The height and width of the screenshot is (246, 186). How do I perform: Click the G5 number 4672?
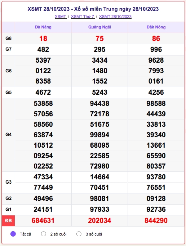click(43, 93)
